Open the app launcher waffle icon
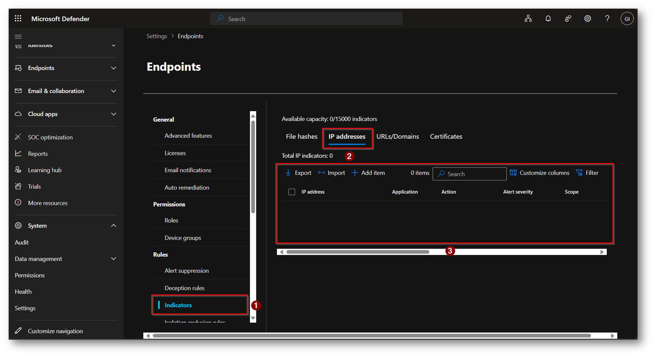 pos(18,18)
